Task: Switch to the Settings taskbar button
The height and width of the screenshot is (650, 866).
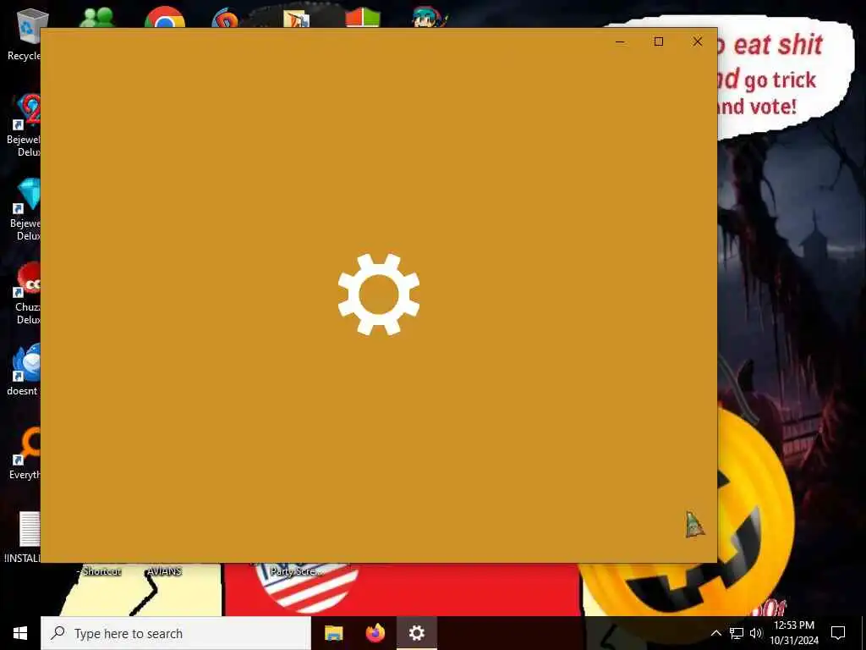Action: pos(417,633)
